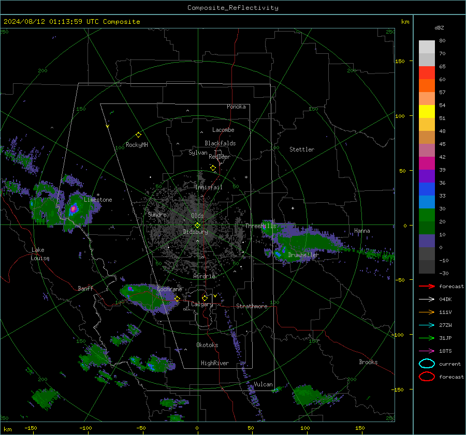
Task: Click the Innisfail town label
Action: [209, 187]
